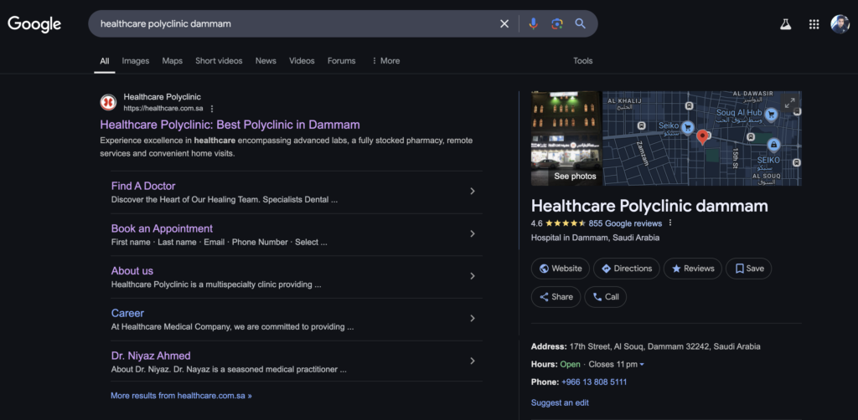
Task: Open three-dot menu beside healthcare.com.sa URL
Action: [x=212, y=109]
